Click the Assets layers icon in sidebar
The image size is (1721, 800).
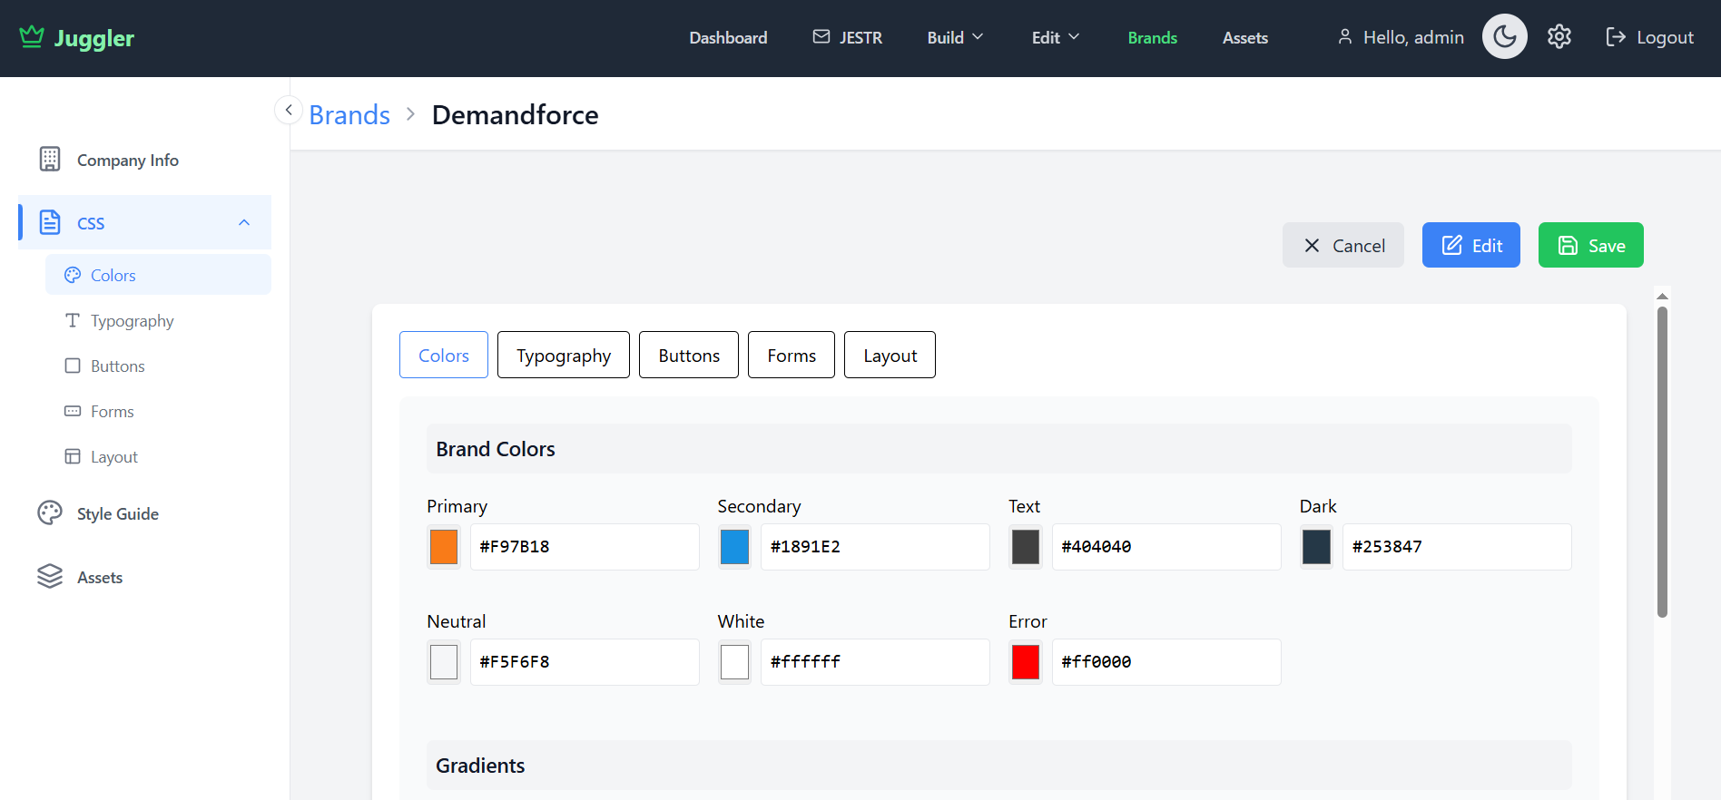click(50, 577)
